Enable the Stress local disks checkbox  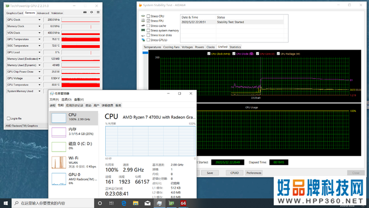coord(148,35)
